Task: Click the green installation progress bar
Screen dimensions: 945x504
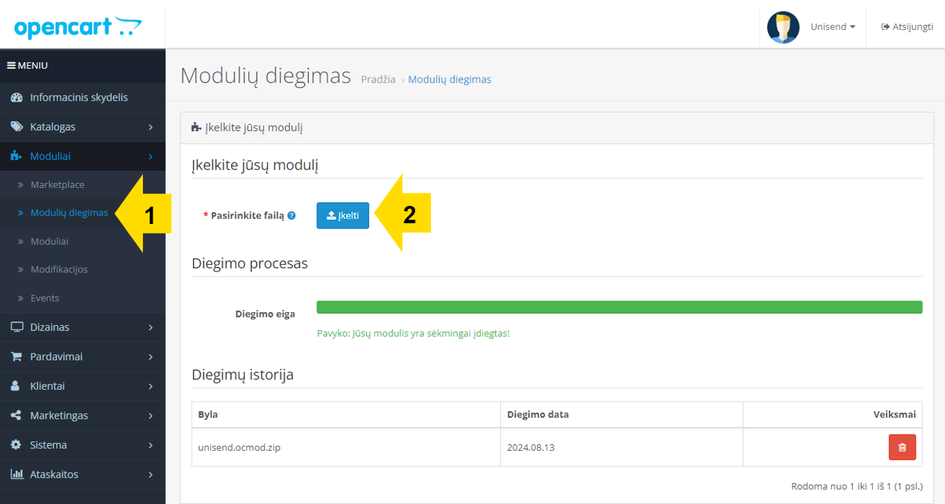Action: coord(620,307)
